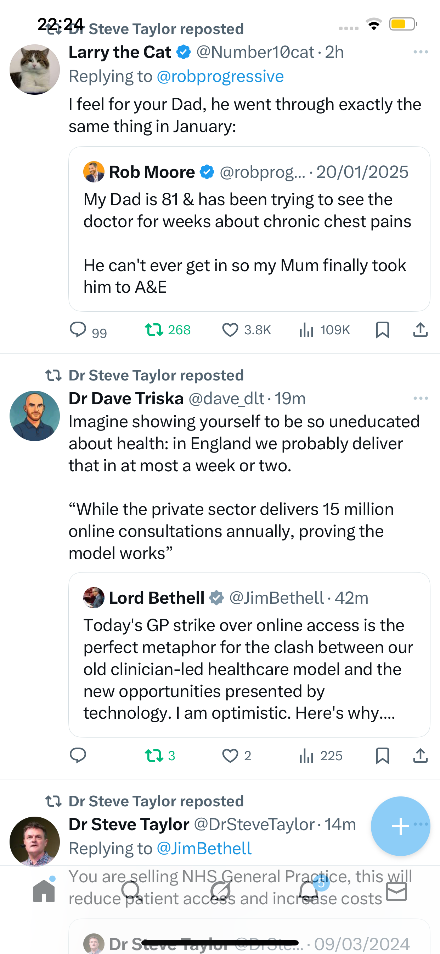Open the @JimBethell reply link
The height and width of the screenshot is (954, 440).
204,849
